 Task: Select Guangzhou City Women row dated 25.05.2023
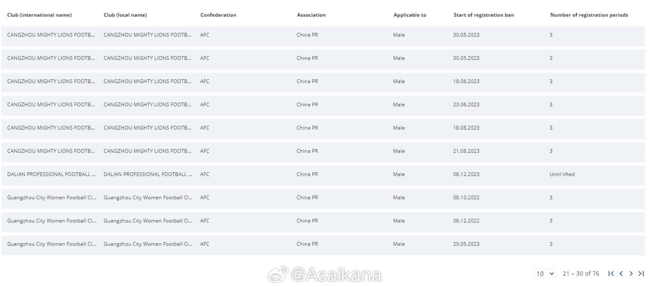[x=323, y=244]
